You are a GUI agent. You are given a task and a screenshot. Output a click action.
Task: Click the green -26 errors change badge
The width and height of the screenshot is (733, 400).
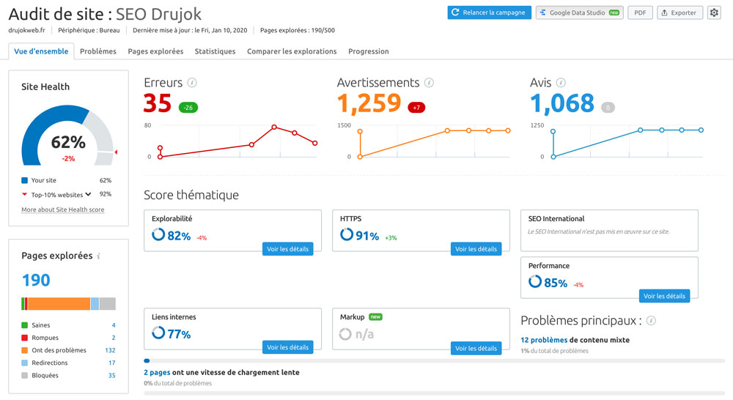[x=188, y=108]
